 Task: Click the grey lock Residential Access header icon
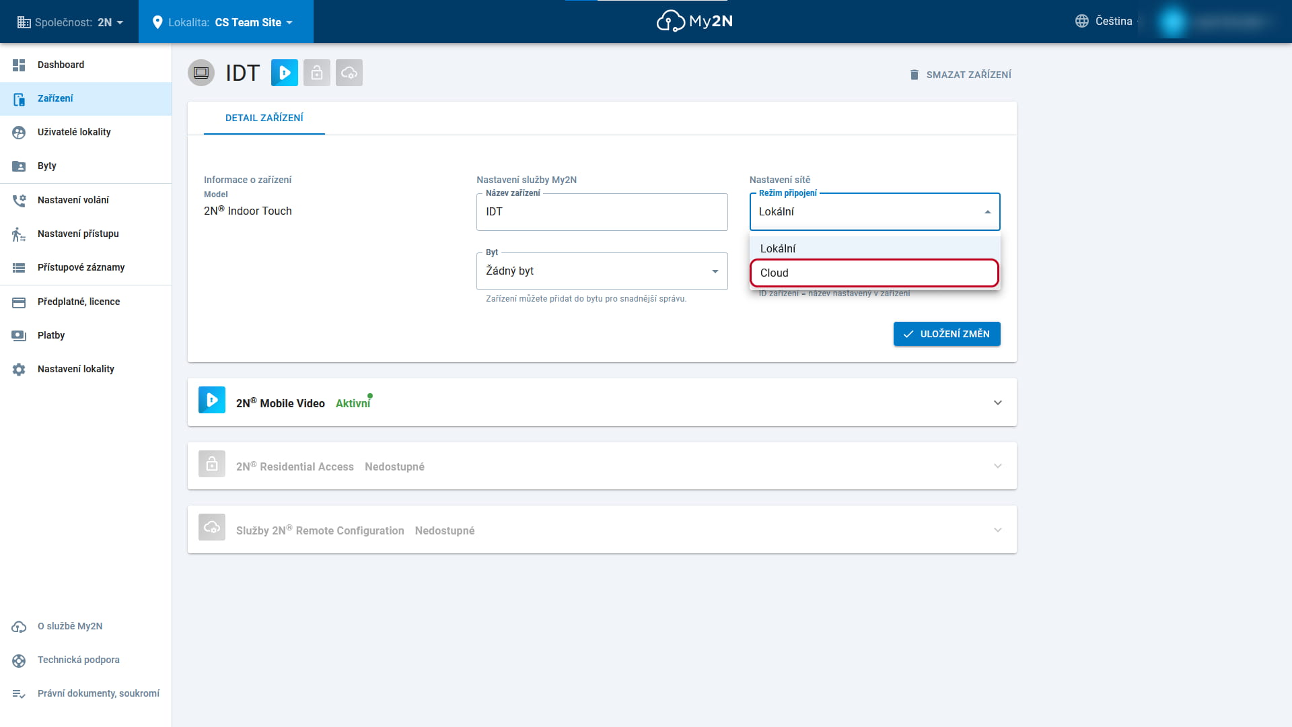317,73
